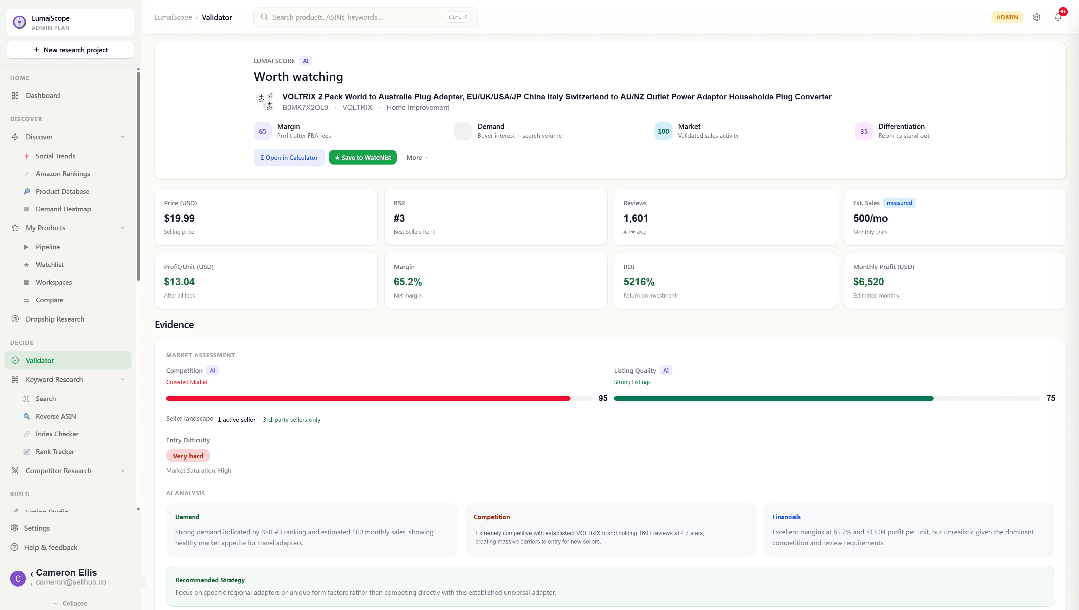
Task: Click the Strong Listings label
Action: coord(632,382)
